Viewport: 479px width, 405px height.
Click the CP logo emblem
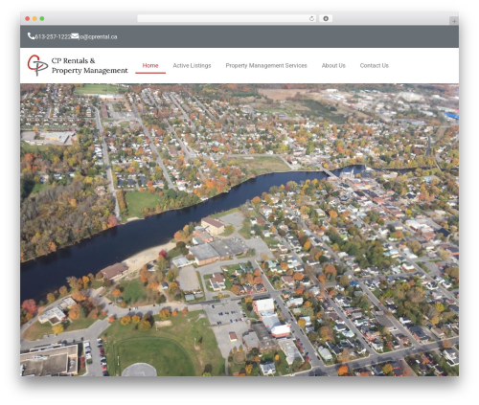[x=37, y=65]
